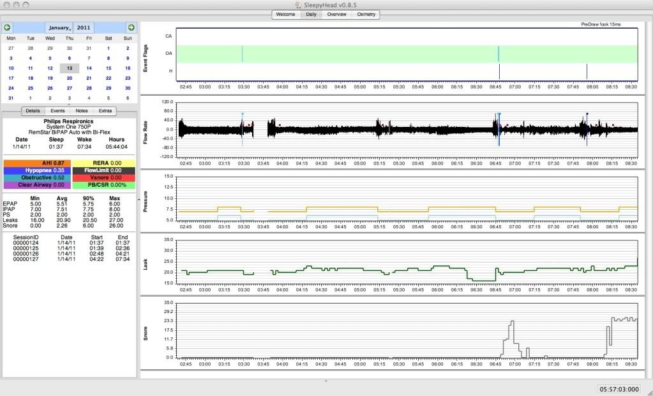Screen dimensions: 653x396
Task: Open the January month dropdown
Action: pos(59,28)
